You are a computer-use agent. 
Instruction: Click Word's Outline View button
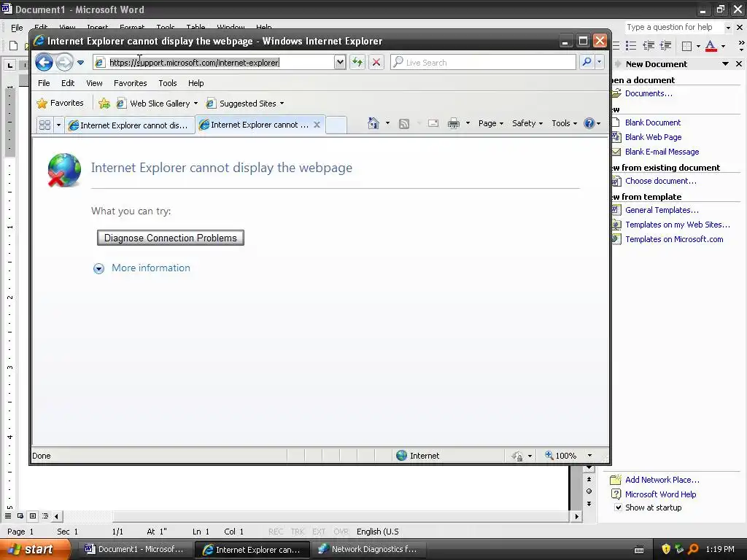[x=45, y=516]
